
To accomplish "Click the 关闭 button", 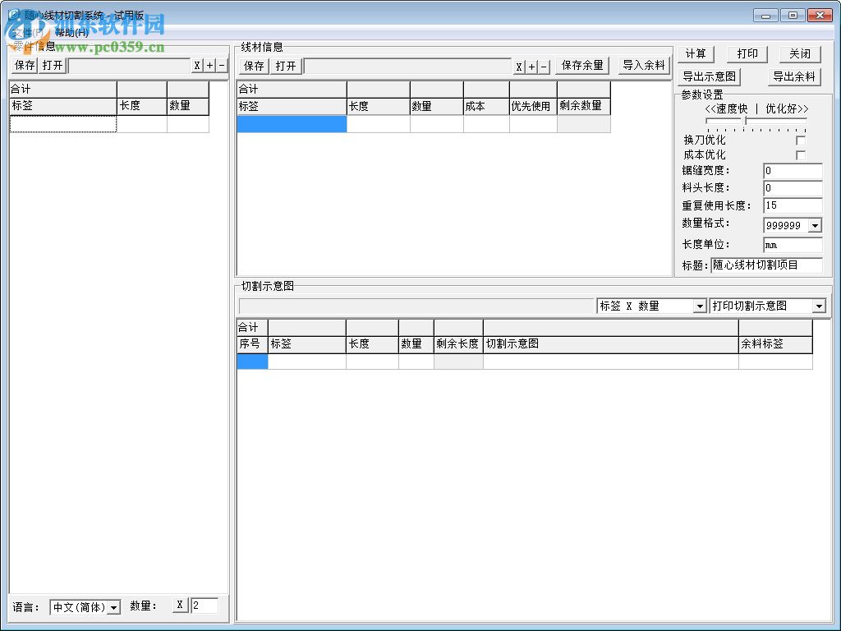I will click(800, 53).
